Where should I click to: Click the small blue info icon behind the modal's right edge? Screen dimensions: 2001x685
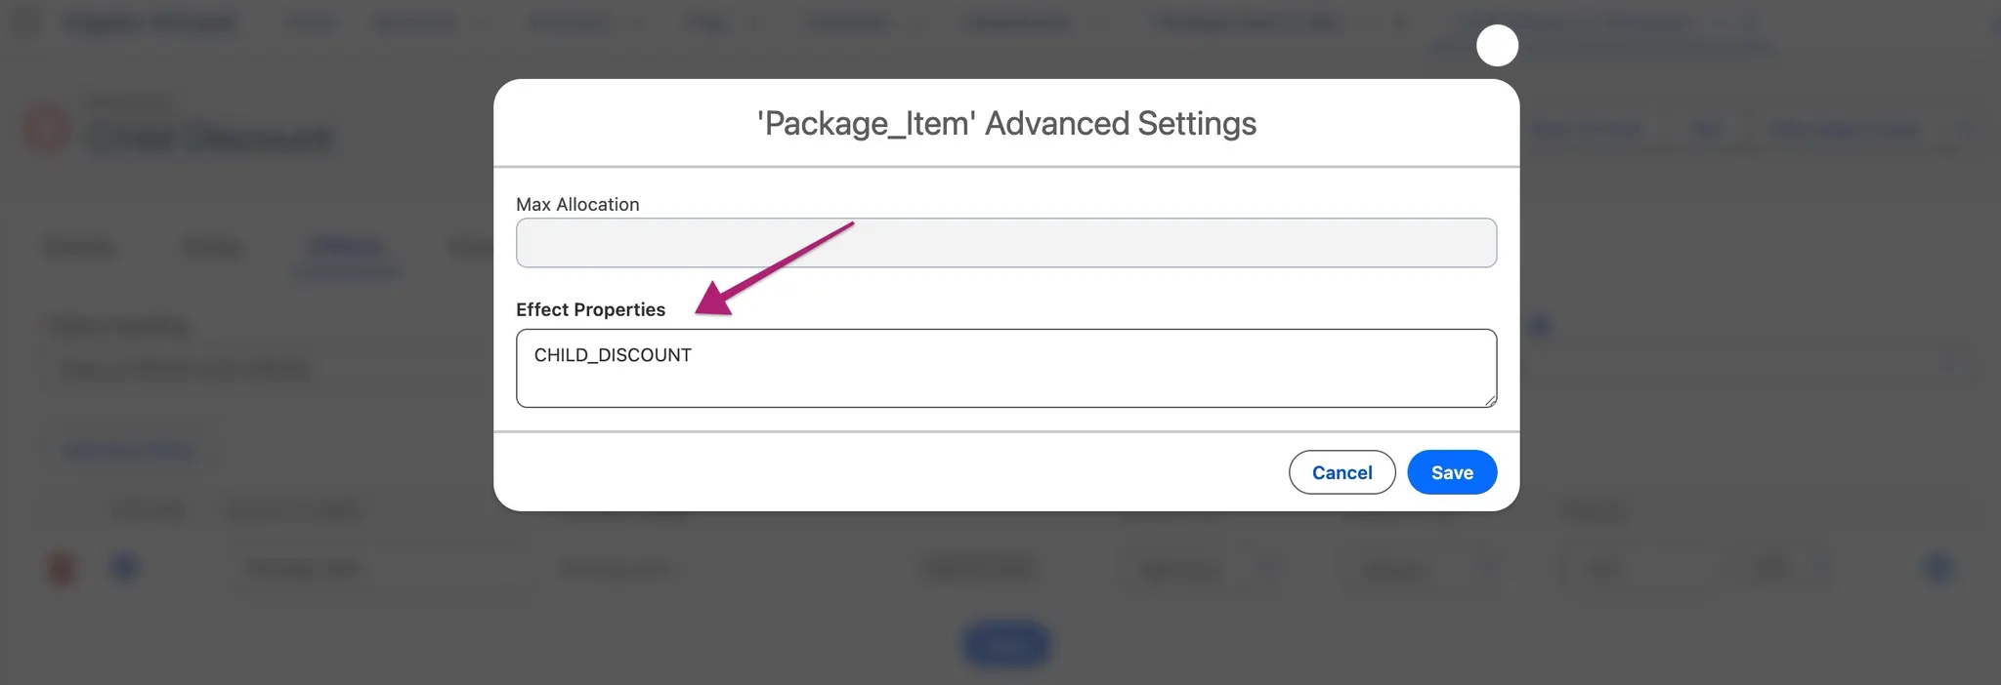(1541, 326)
